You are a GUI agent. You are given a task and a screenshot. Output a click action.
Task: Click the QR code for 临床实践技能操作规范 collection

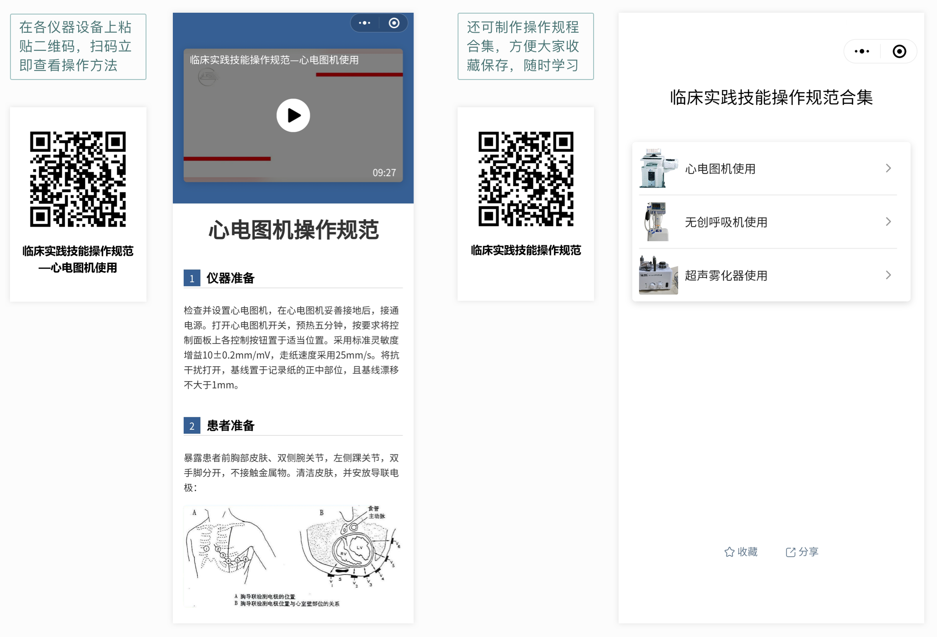tap(525, 179)
